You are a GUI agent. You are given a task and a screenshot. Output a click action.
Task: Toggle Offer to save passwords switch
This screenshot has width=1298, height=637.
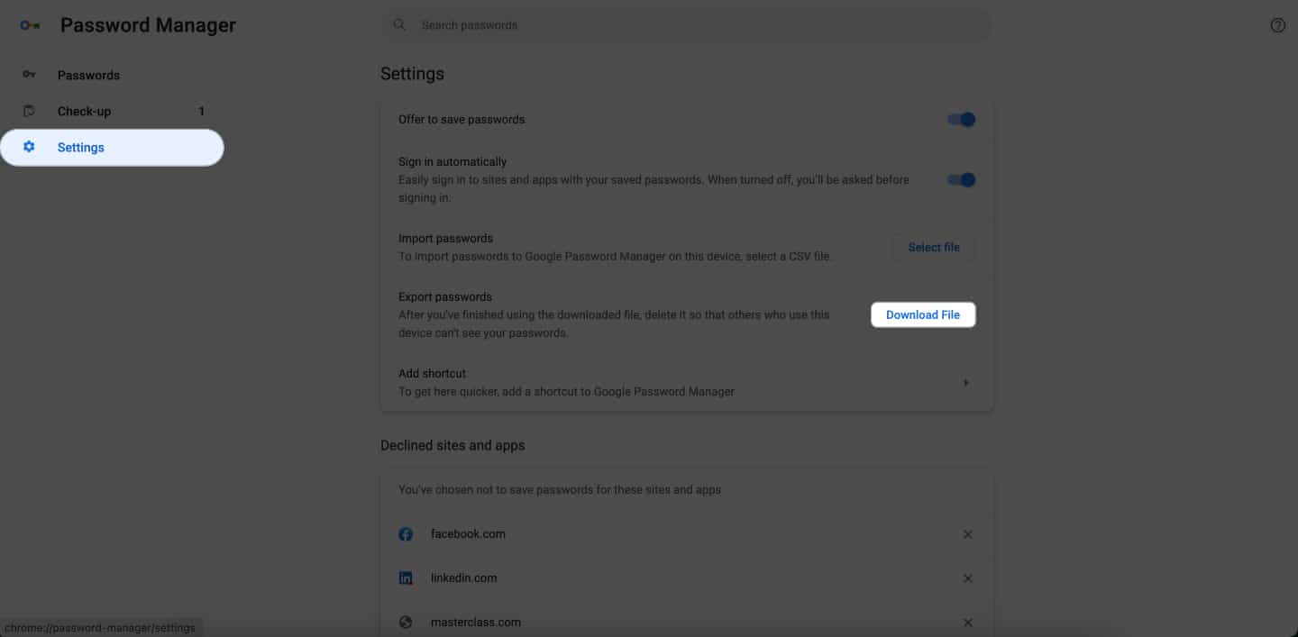(x=962, y=120)
